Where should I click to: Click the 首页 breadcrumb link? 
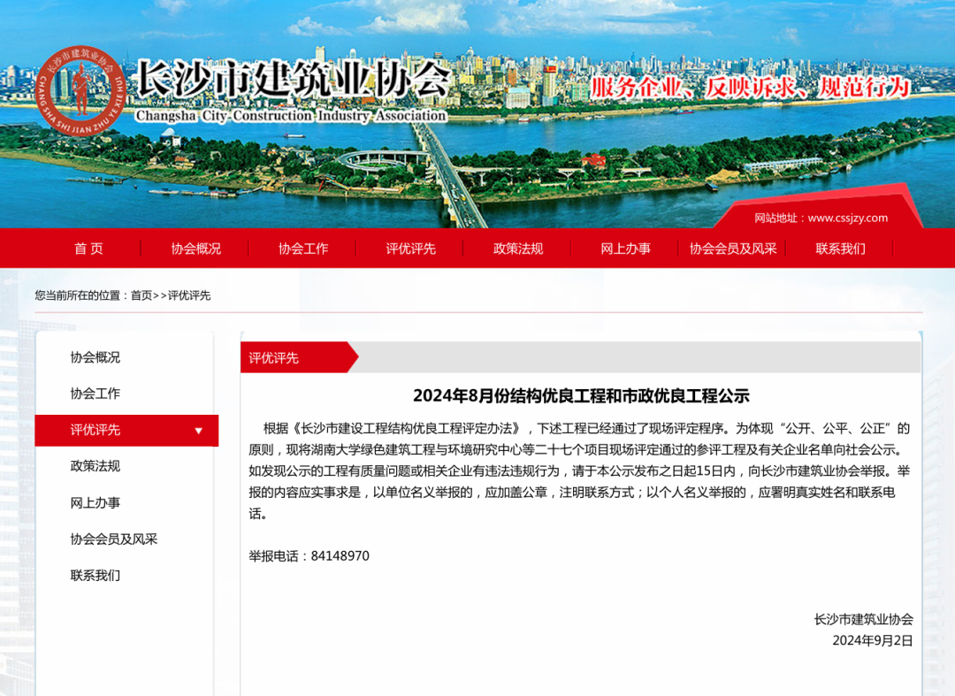click(141, 295)
